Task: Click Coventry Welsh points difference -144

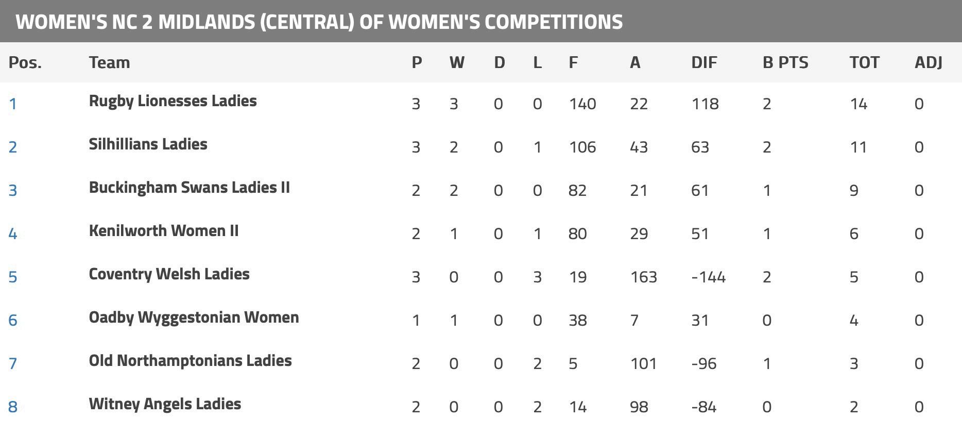Action: coord(708,277)
